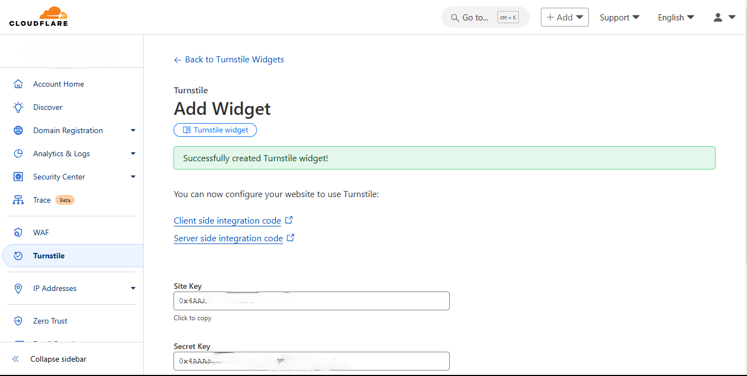Expand the Security Center section

tap(133, 176)
